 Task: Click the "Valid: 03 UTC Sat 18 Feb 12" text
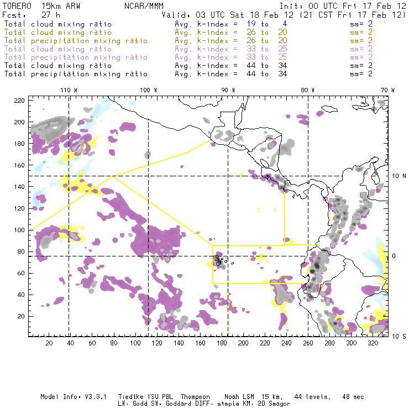point(228,15)
